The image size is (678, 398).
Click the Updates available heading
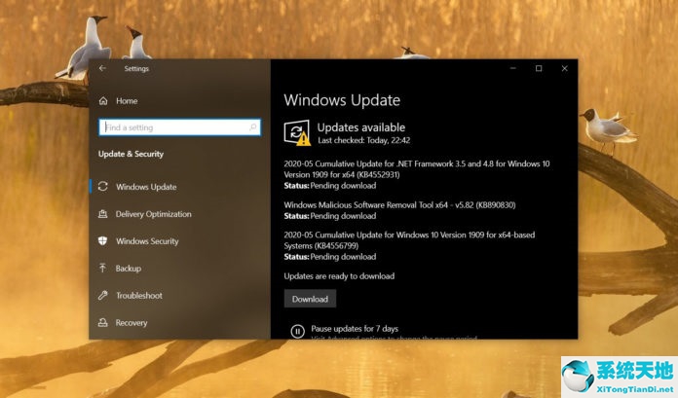[361, 127]
